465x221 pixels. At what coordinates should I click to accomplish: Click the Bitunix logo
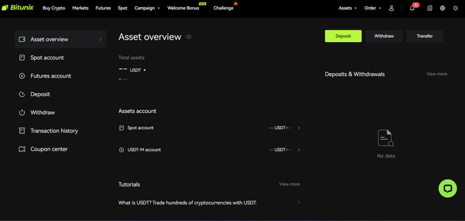pos(18,8)
